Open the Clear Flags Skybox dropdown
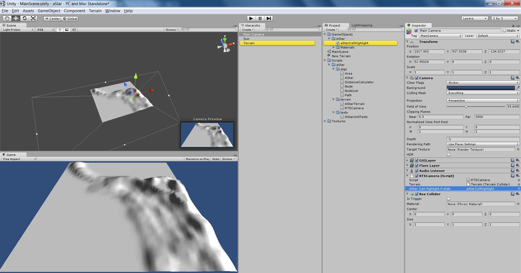This screenshot has width=521, height=273. coord(483,83)
